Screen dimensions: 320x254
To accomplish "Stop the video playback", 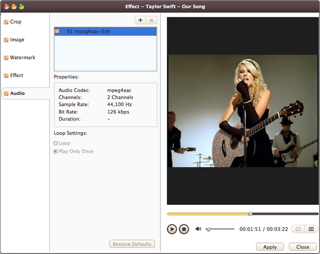I will (184, 229).
